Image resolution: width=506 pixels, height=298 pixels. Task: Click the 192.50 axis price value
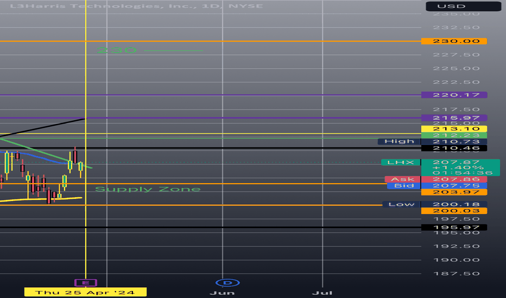pos(456,246)
